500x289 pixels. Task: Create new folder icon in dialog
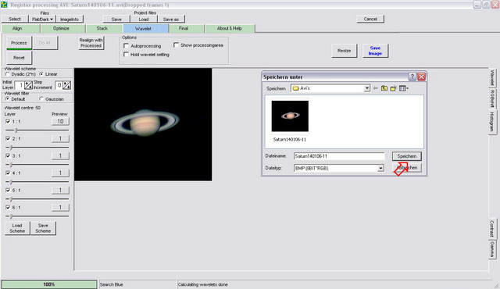393,88
